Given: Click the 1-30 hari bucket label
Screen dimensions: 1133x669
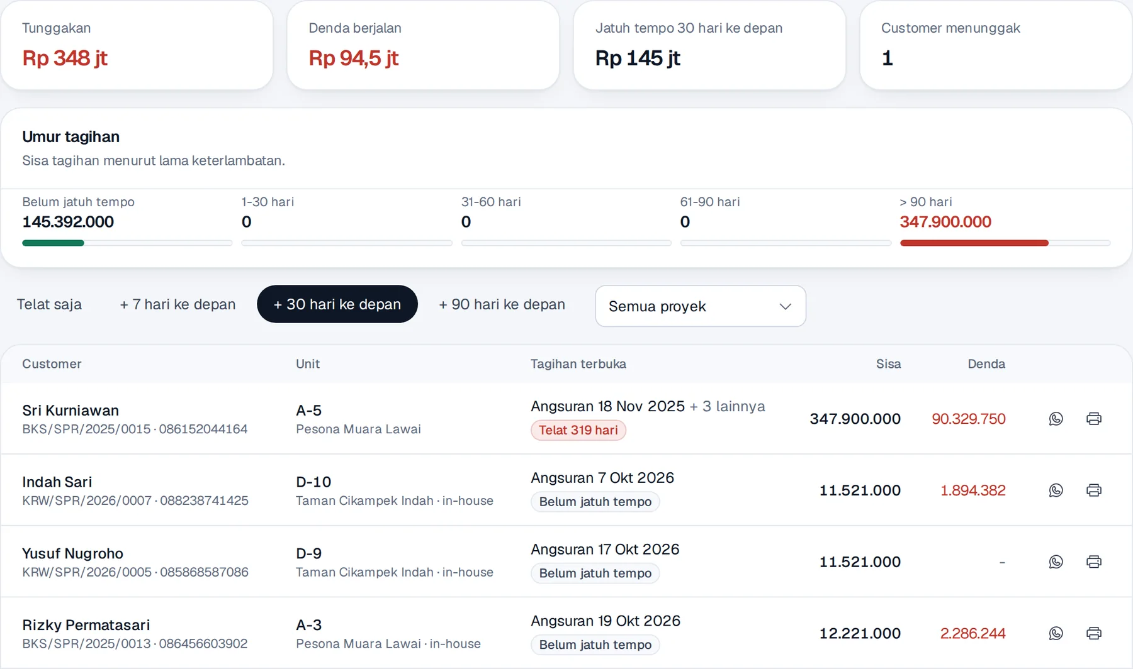Looking at the screenshot, I should coord(268,202).
